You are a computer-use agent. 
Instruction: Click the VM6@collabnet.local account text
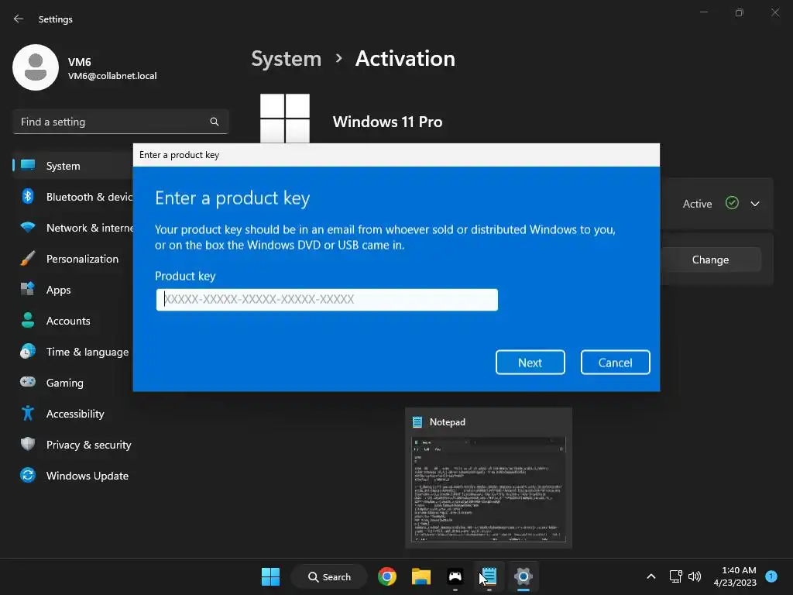[x=112, y=76]
